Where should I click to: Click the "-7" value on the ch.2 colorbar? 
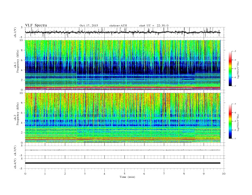pos(234,139)
